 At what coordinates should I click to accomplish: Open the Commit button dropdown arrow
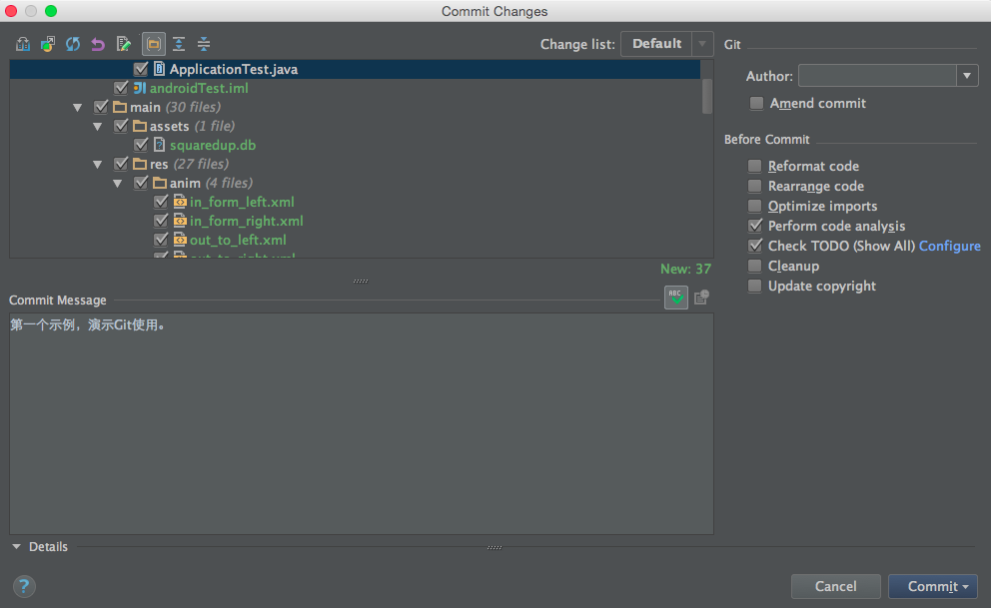pos(965,586)
